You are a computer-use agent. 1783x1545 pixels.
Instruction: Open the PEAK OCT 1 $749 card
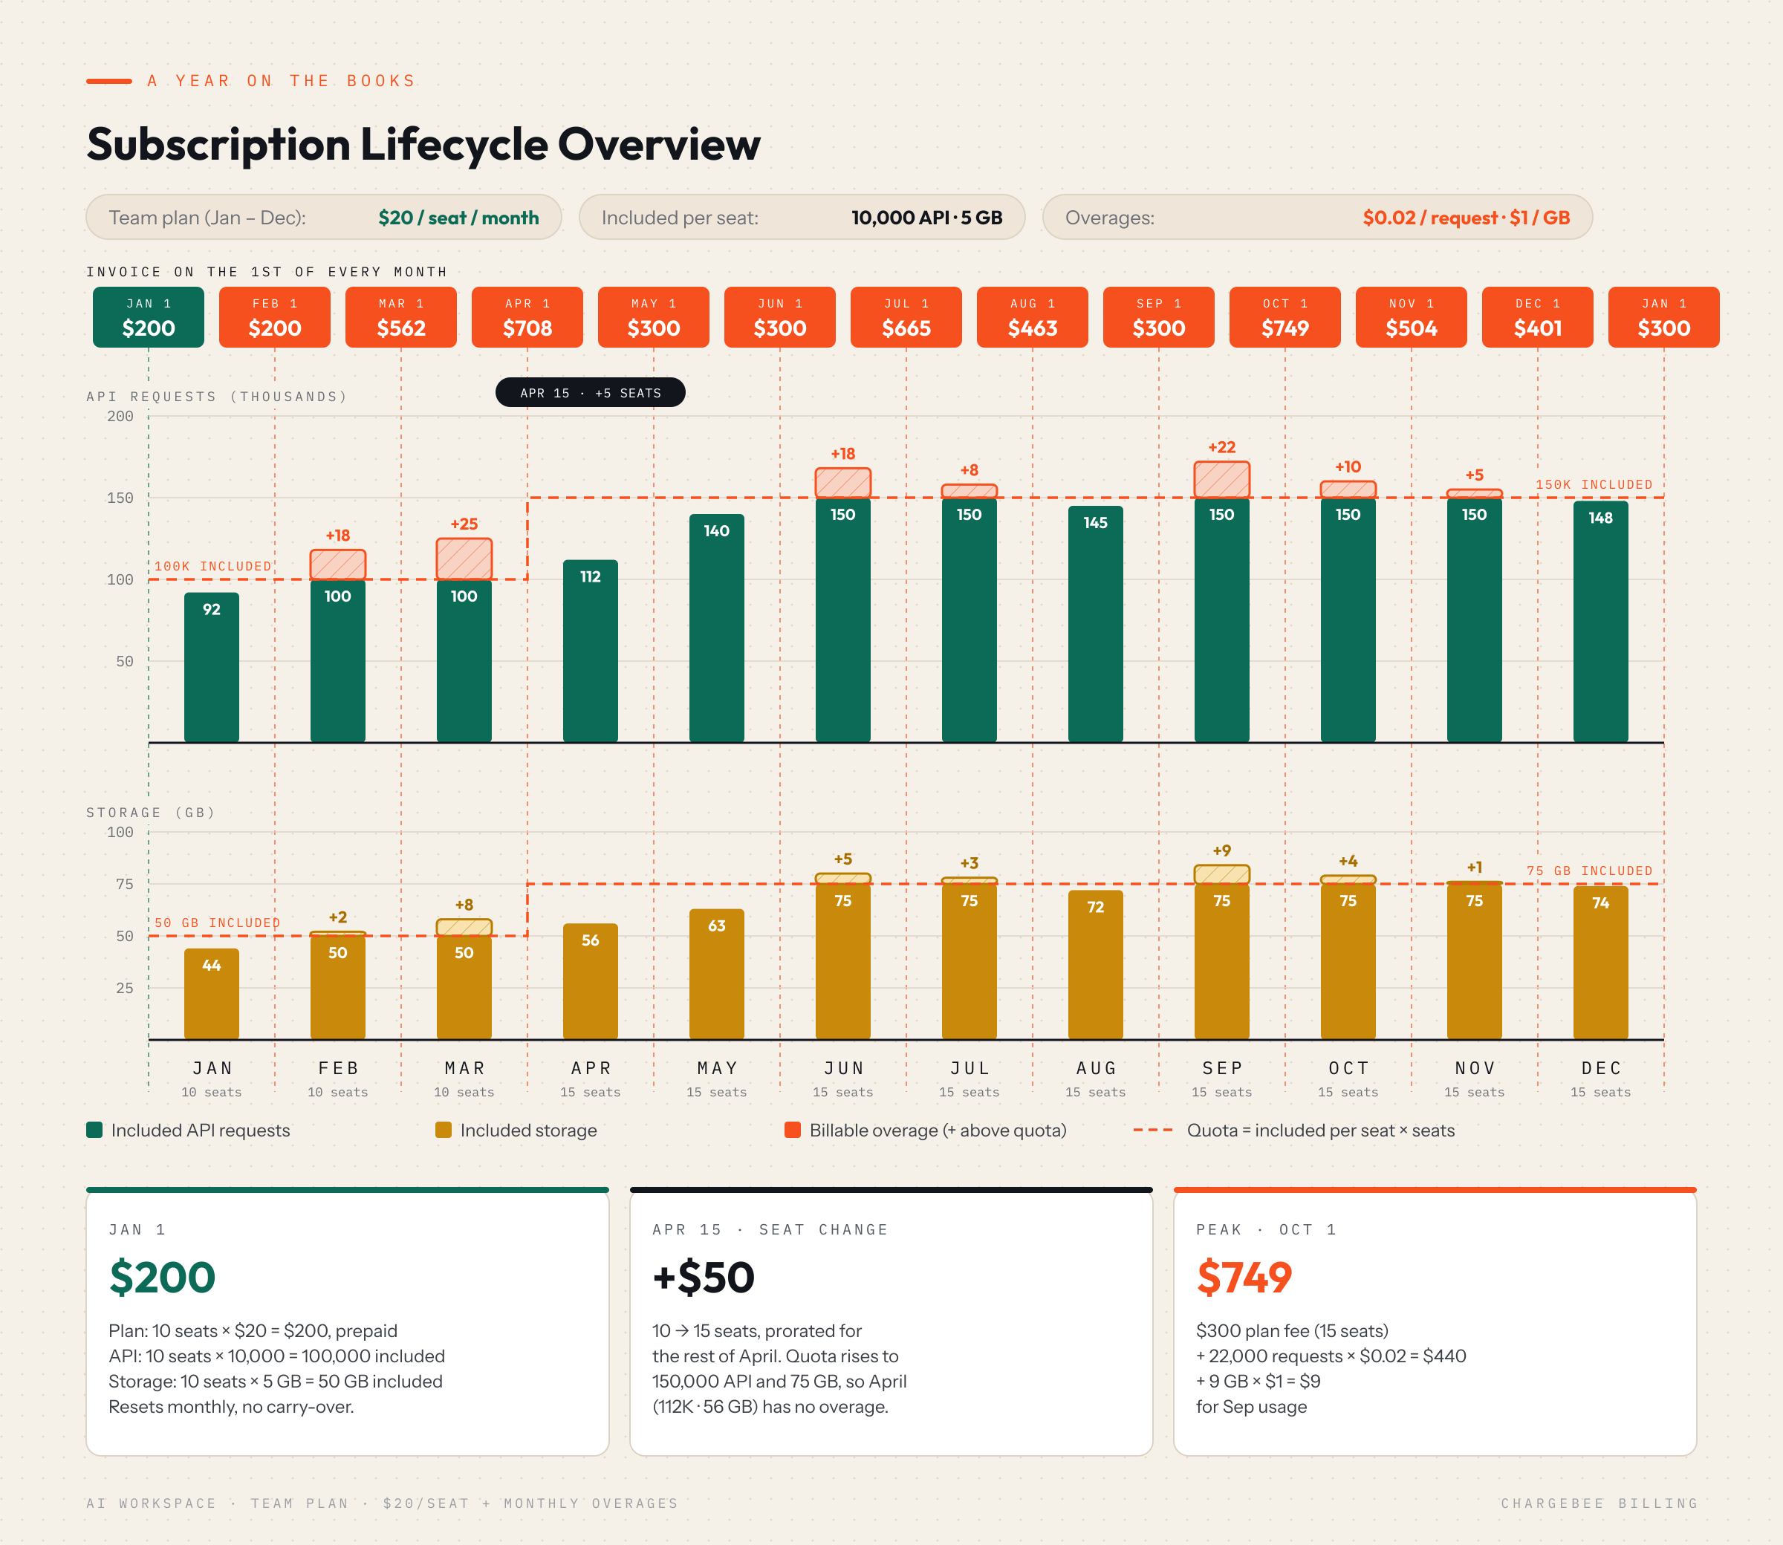pyautogui.click(x=1435, y=1321)
